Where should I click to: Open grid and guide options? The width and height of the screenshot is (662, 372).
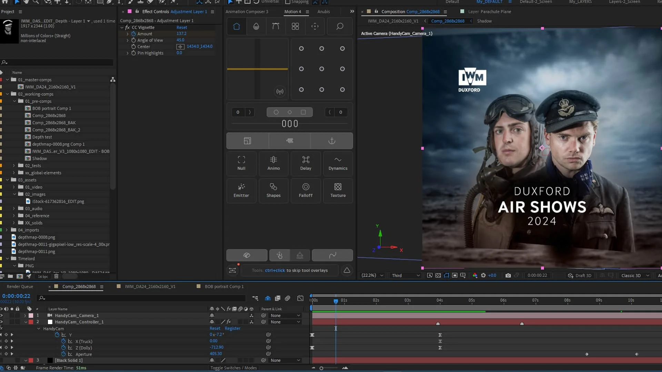(x=463, y=276)
